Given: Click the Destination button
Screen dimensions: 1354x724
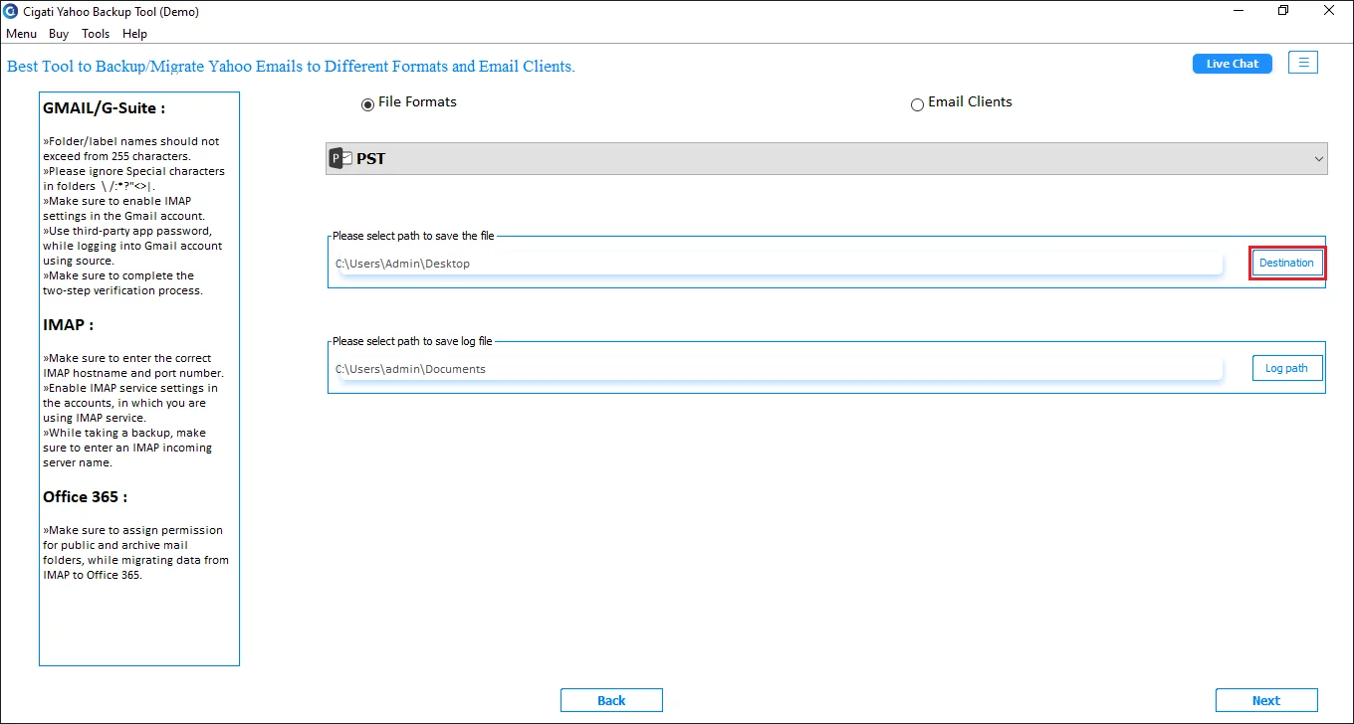Looking at the screenshot, I should pos(1286,263).
